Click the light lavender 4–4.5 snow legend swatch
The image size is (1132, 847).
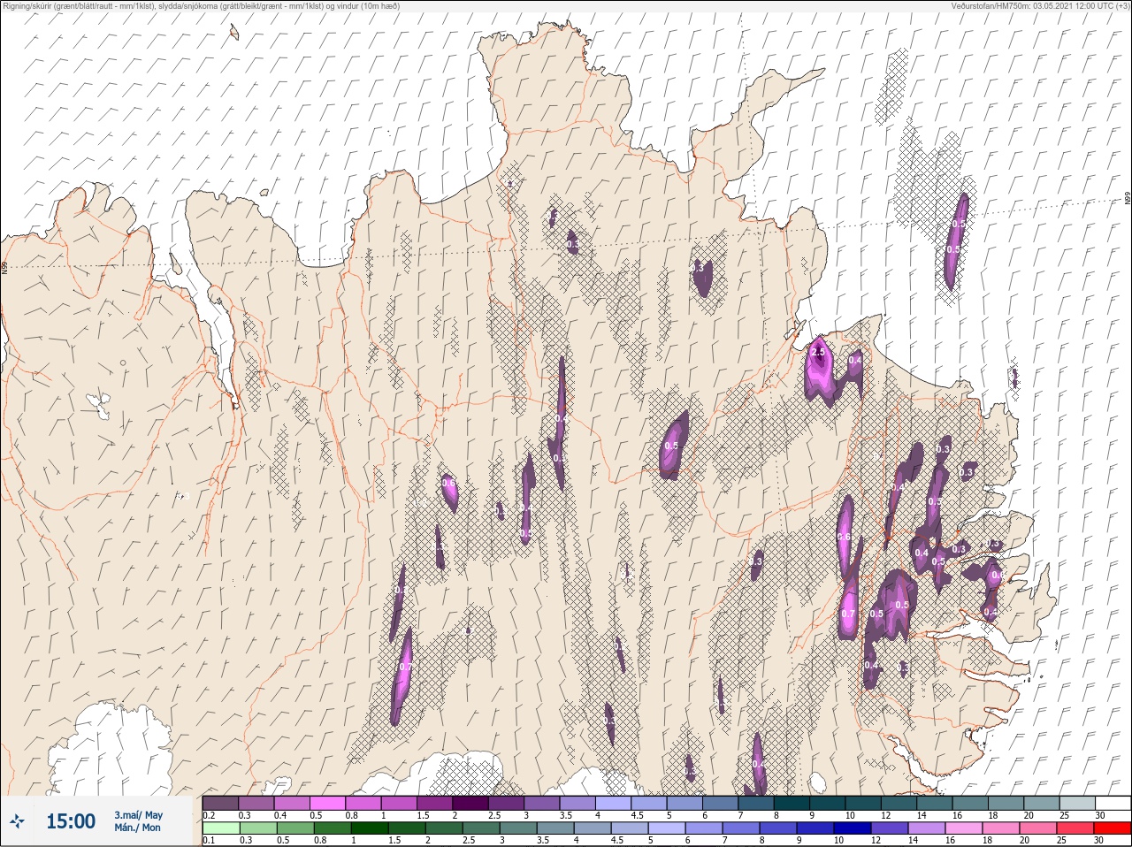614,803
